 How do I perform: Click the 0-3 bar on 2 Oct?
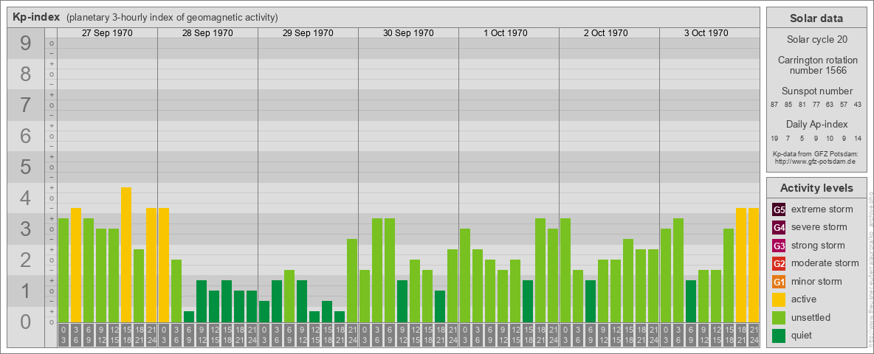pos(565,270)
